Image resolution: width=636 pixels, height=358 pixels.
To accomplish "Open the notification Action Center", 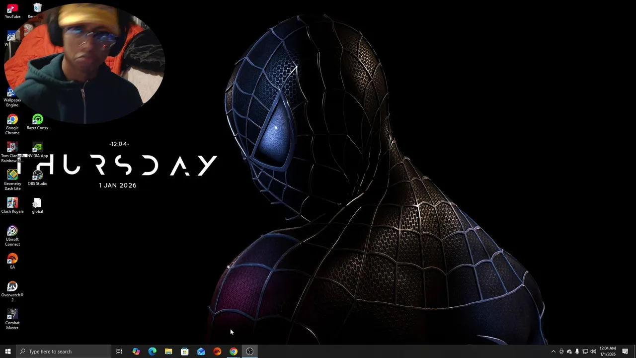I will coord(625,352).
